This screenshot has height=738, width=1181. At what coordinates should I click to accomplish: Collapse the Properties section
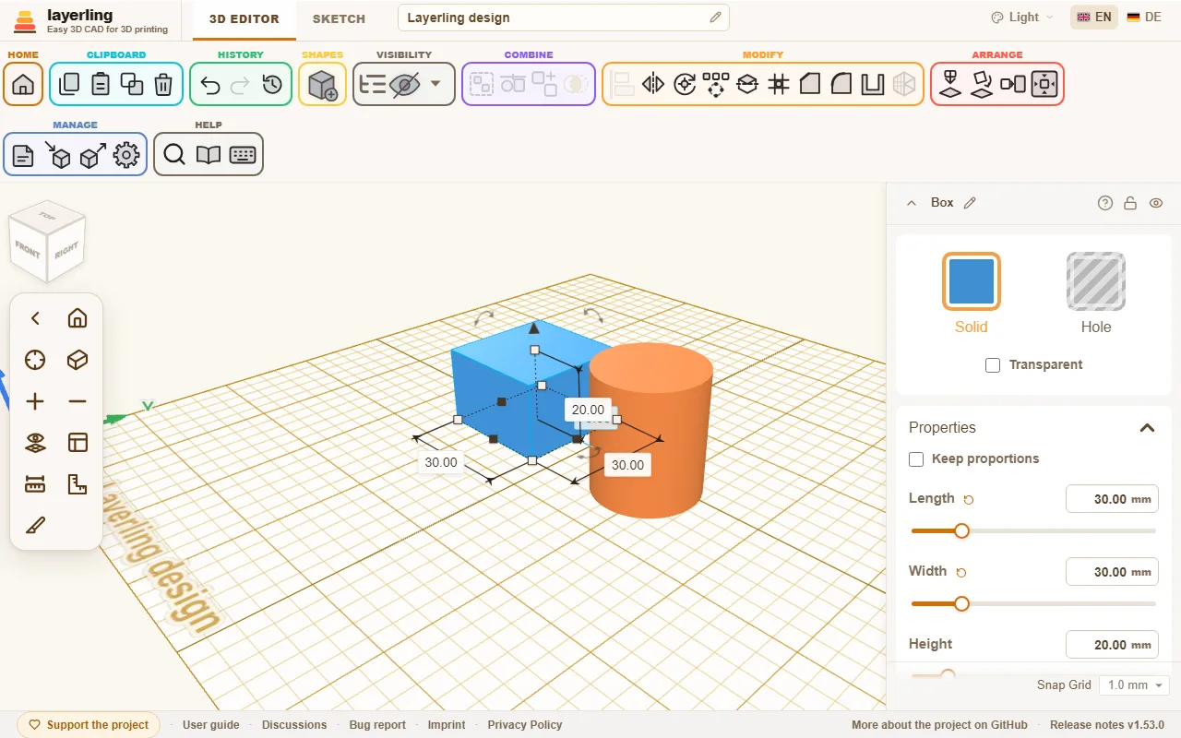tap(1147, 428)
